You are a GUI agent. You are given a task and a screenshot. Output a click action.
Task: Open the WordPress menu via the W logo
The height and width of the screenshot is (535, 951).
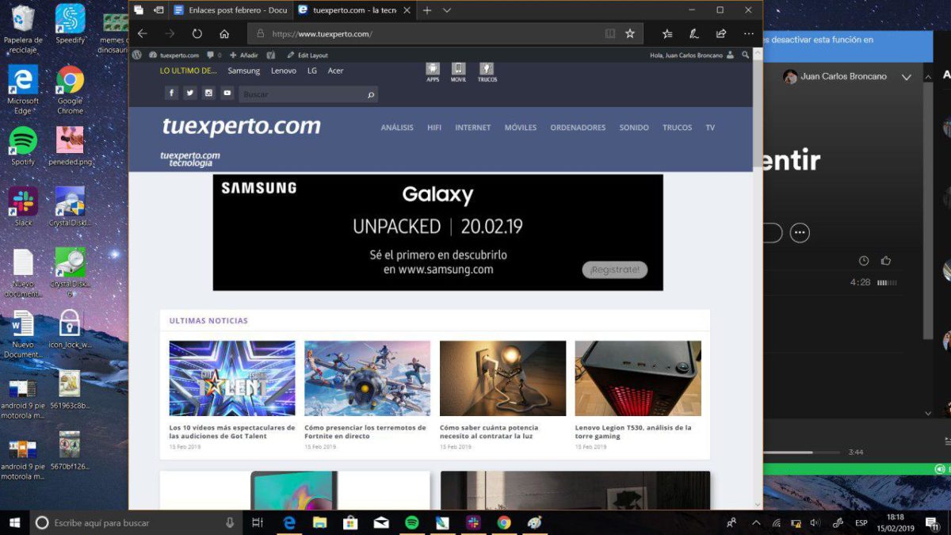tap(137, 55)
